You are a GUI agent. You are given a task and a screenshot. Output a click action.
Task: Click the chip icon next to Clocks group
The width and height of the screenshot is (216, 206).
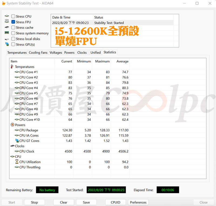pyautogui.click(x=12, y=146)
